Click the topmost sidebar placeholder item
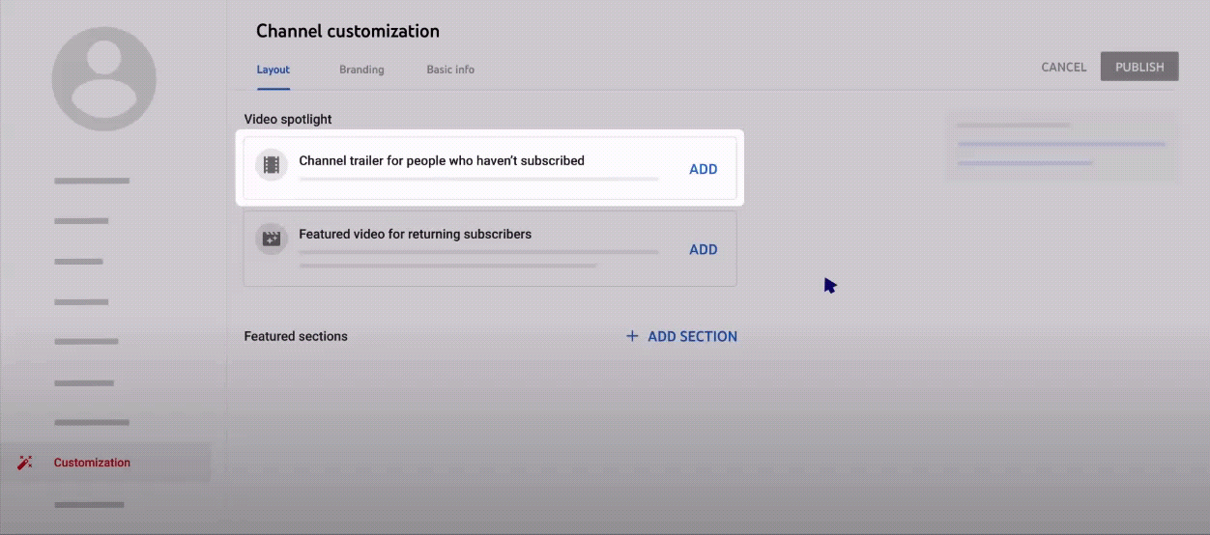1210x535 pixels. click(92, 181)
